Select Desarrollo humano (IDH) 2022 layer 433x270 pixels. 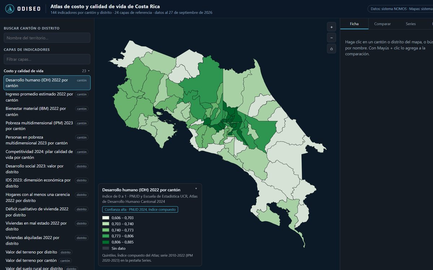47,83
